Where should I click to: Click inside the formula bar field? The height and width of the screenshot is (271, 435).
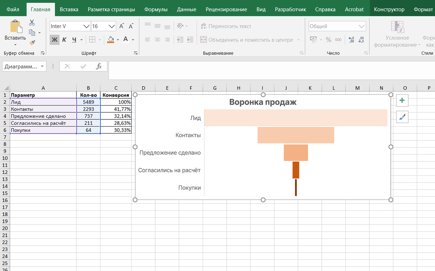272,70
